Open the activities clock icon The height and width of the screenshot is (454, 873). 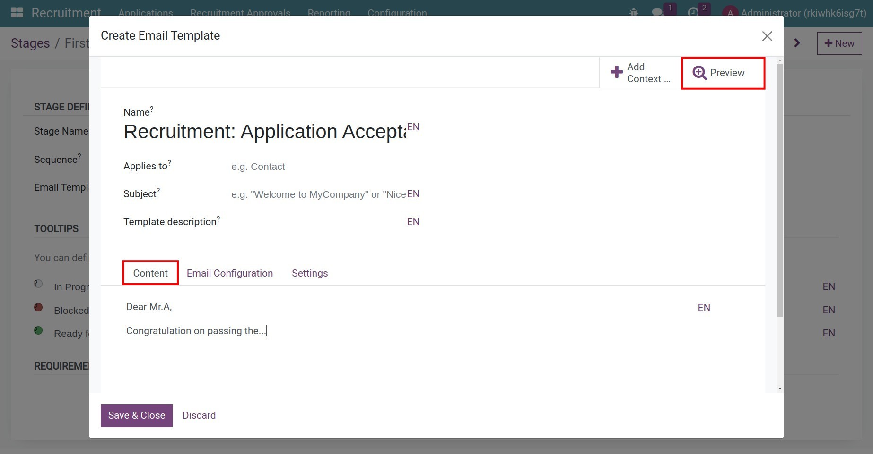pyautogui.click(x=693, y=12)
